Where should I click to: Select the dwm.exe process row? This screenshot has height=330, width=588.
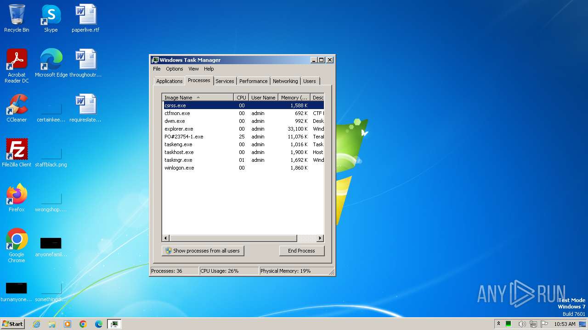click(x=243, y=121)
